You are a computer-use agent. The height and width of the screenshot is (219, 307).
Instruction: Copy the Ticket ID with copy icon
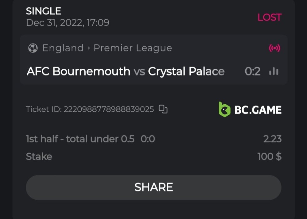click(x=163, y=109)
